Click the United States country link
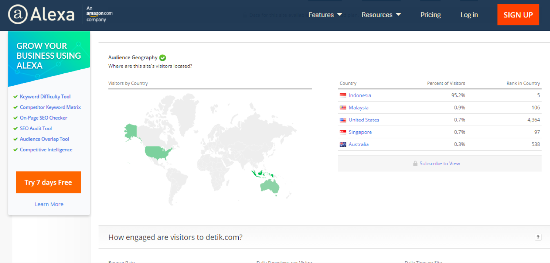Screen dimensions: 550x263 364,120
